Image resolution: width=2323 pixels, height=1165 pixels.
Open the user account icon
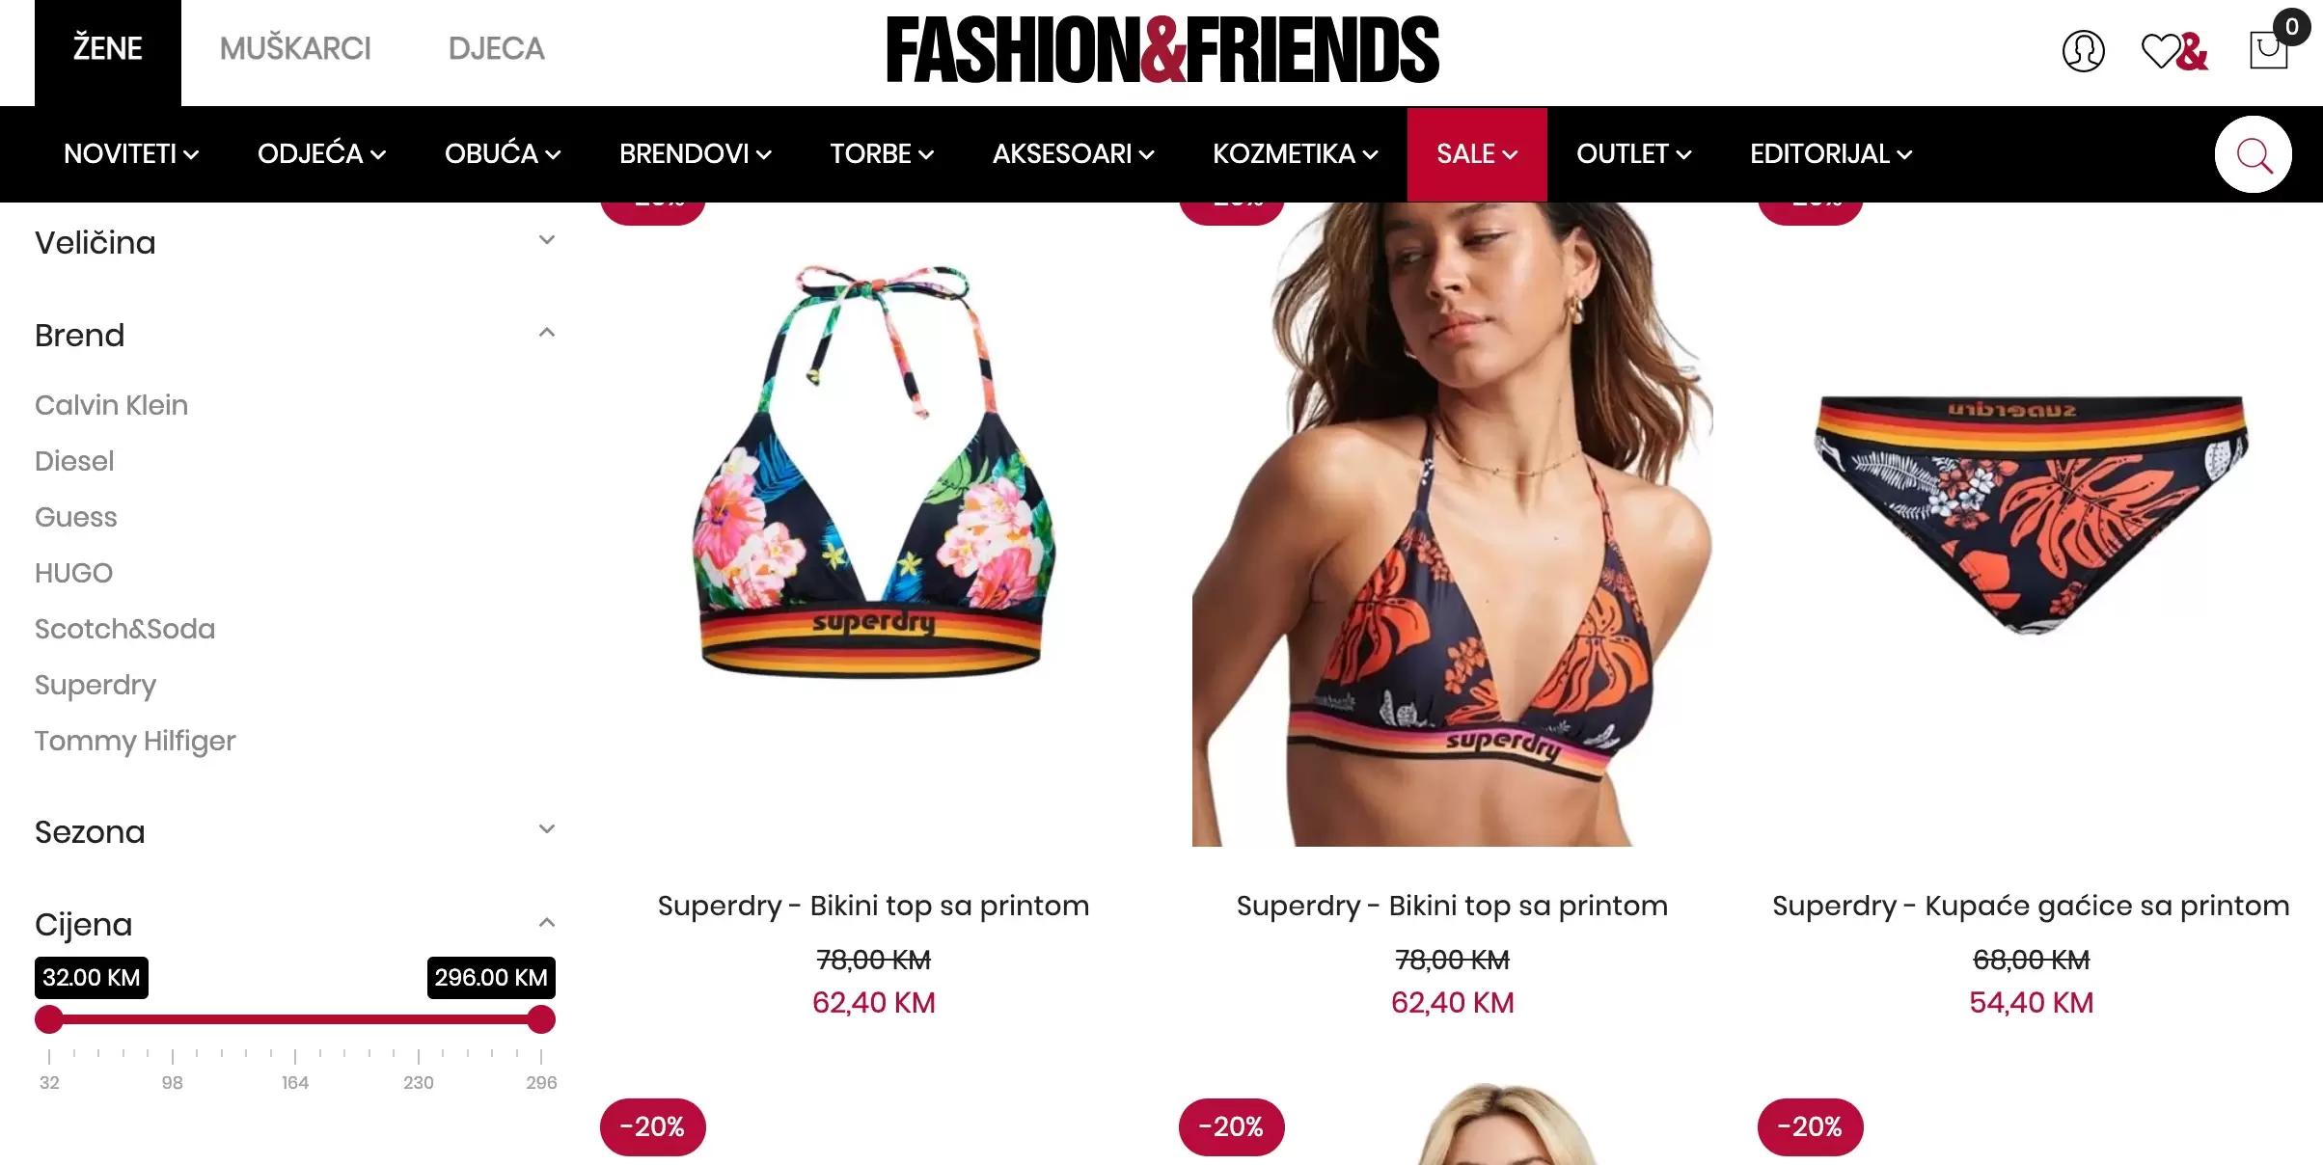tap(2083, 51)
